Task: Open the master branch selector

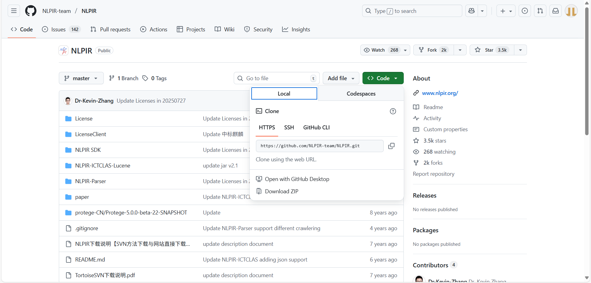Action: 81,78
